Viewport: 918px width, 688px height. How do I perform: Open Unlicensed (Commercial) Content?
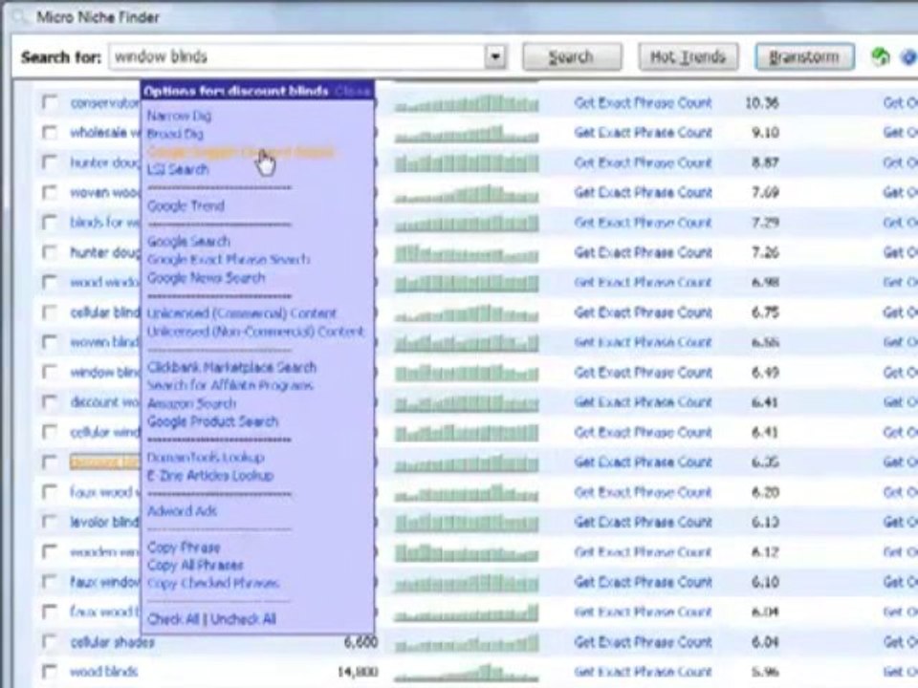(242, 313)
